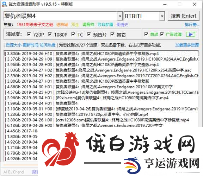
Task: Toggle the 预告片 checkbox
Action: (x=89, y=34)
